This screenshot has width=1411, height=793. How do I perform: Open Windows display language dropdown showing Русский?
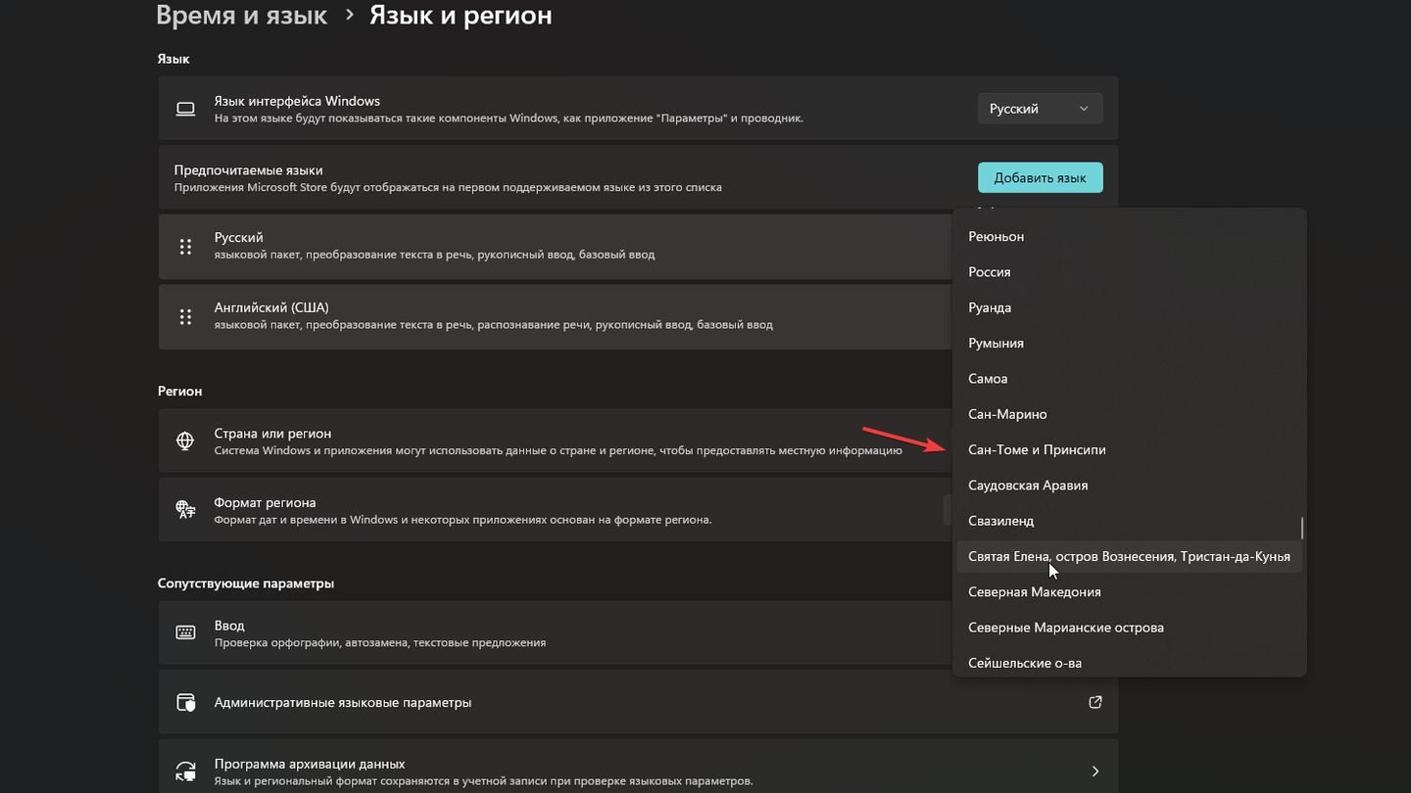pyautogui.click(x=1040, y=109)
